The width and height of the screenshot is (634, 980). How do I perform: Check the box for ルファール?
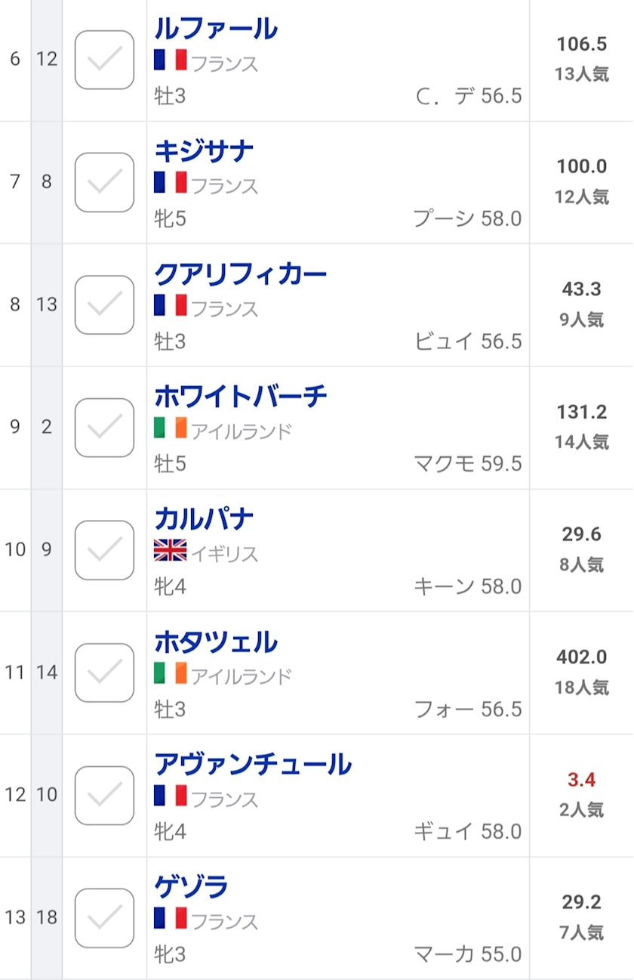104,60
